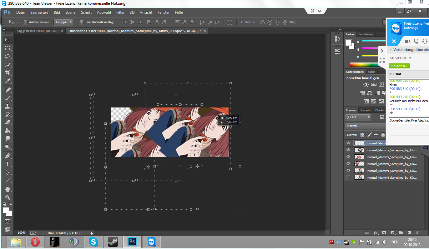Open the Art layer filter dropdown
The image size is (429, 249).
coord(358,117)
